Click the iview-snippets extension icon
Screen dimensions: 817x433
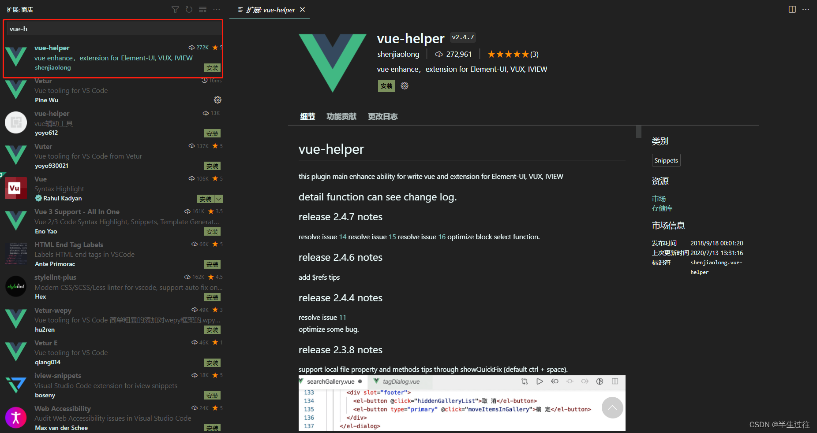tap(16, 385)
